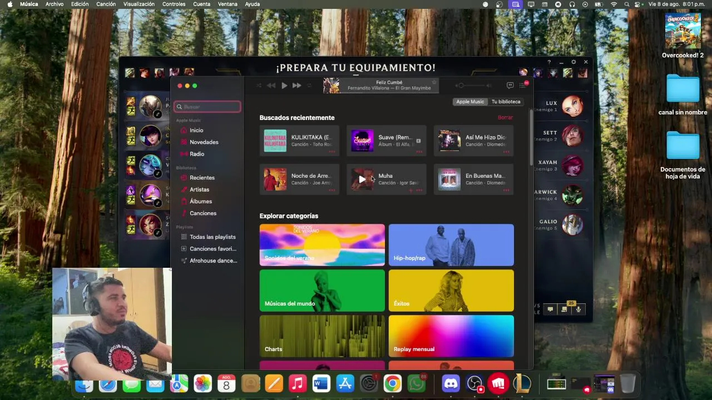Favorite Feliz Cumbé with the star icon
The height and width of the screenshot is (400, 712).
pos(434,82)
